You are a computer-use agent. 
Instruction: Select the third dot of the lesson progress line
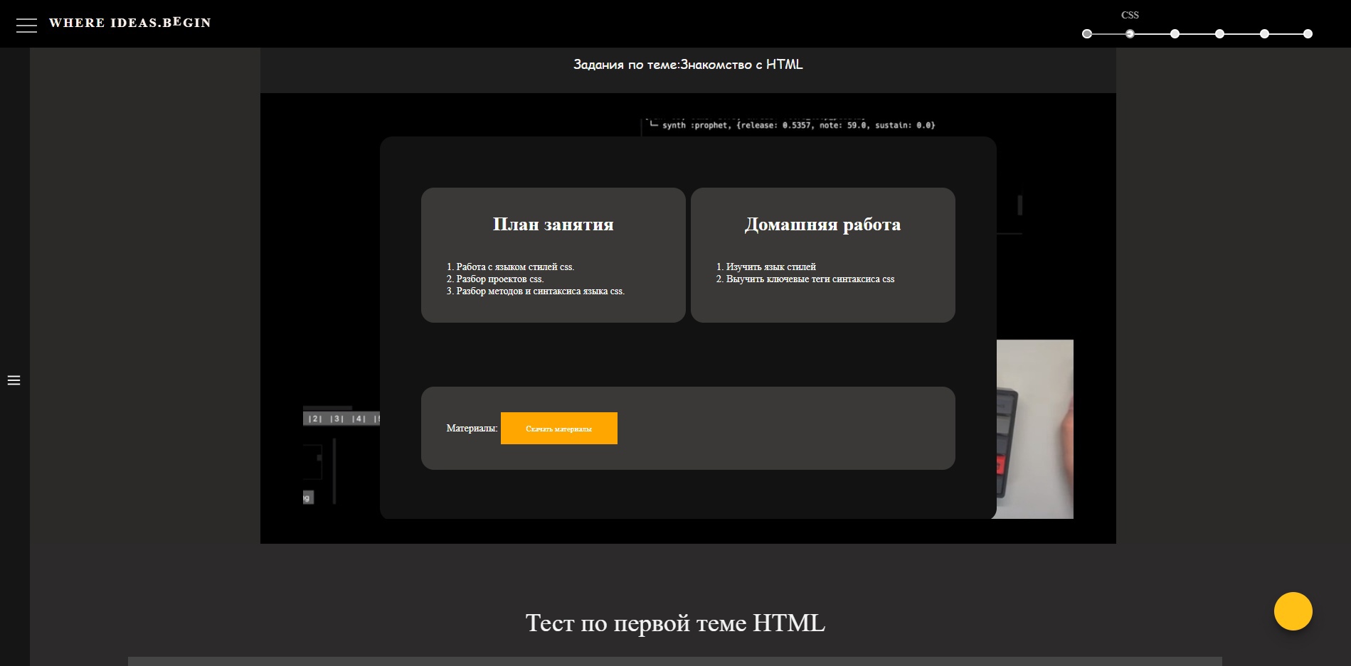[1175, 33]
